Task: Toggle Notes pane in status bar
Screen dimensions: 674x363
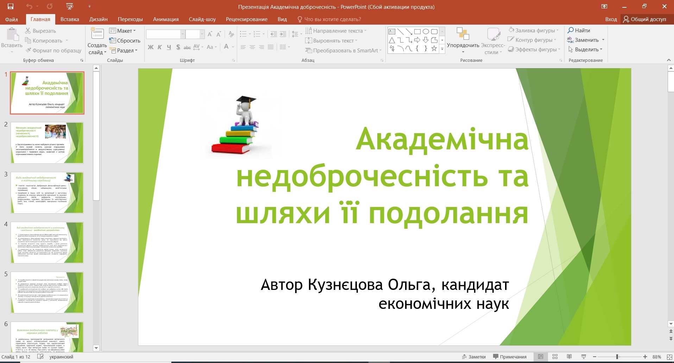Action: tap(474, 357)
